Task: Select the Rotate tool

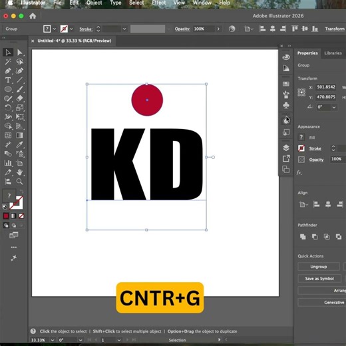Action: [8, 108]
